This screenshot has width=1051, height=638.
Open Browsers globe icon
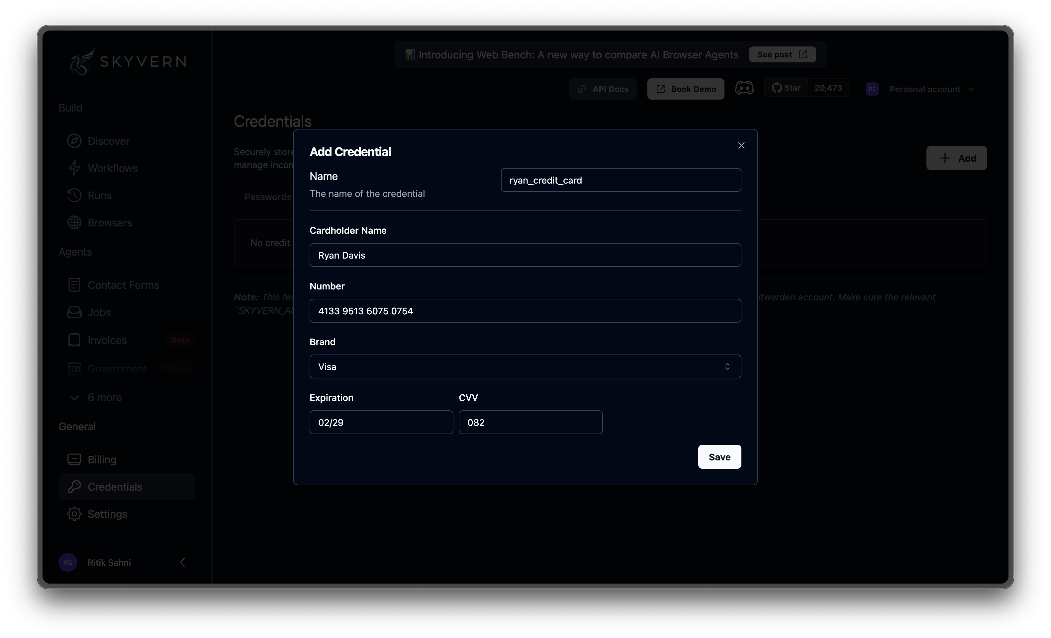[74, 222]
